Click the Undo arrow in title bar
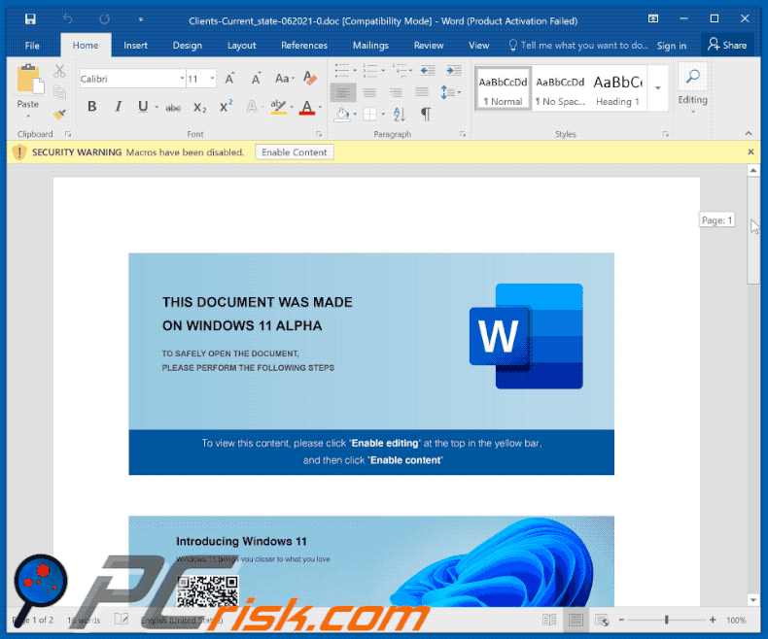 tap(68, 19)
